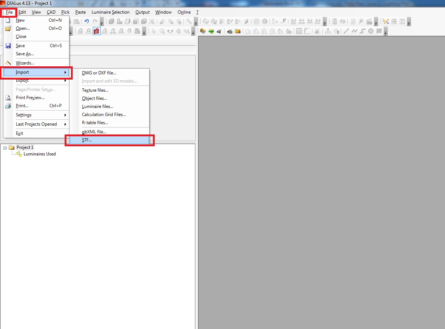Open the Luminaire Selection menu
Viewport: 445px width, 329px height.
(110, 12)
